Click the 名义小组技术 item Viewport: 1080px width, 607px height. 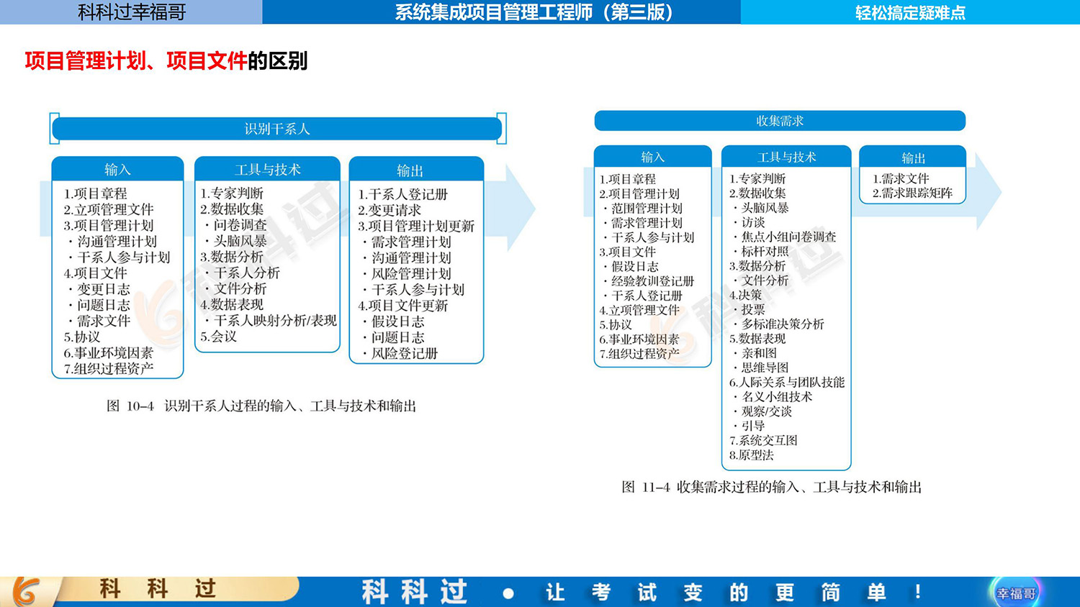point(777,397)
